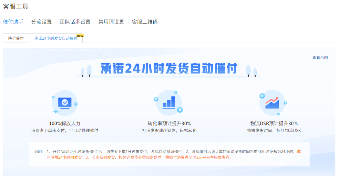
Task: Click the monitor checkmark icon above 100%解放人力
Action: point(65,103)
